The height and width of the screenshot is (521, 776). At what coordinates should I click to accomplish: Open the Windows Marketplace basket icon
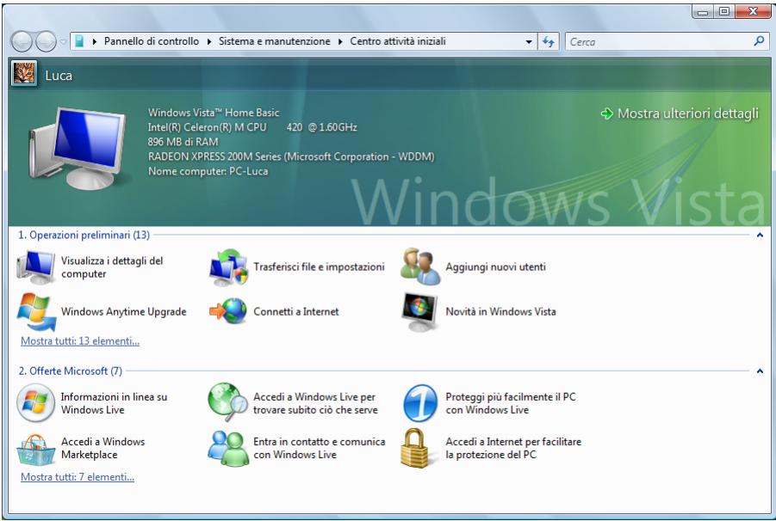[x=35, y=450]
